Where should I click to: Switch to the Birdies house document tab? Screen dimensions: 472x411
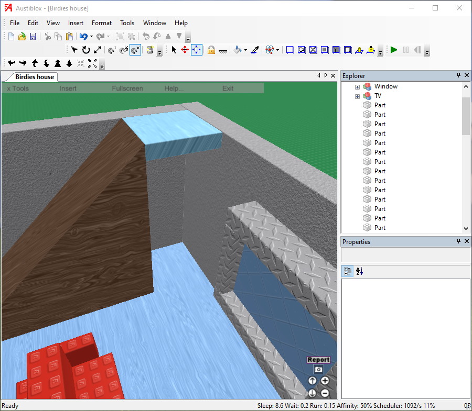(x=34, y=77)
